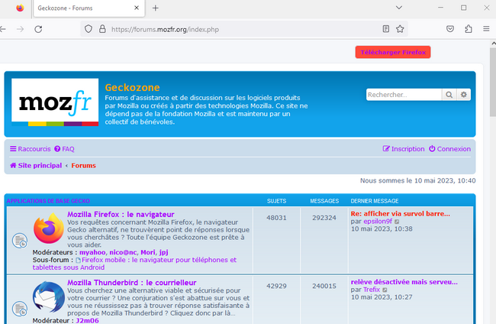Image resolution: width=496 pixels, height=324 pixels.
Task: Select the Forums breadcrumb link
Action: [x=83, y=166]
